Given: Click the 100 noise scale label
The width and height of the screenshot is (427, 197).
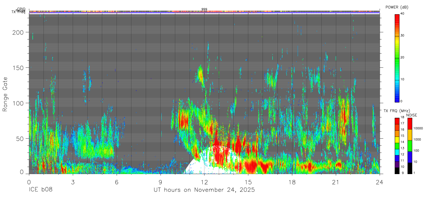Looking at the screenshot, I should click(x=416, y=150).
